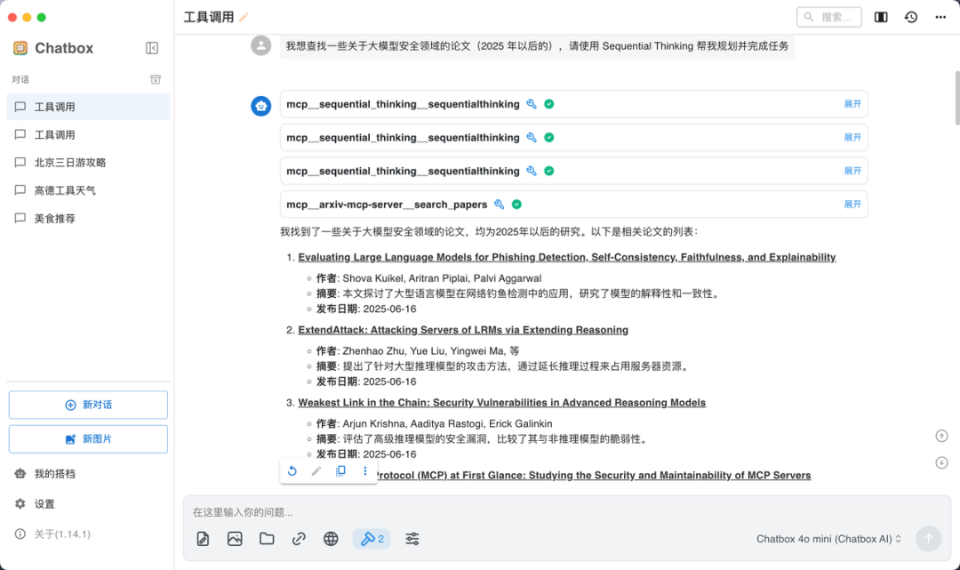The image size is (960, 570).
Task: Open model settings sliders icon
Action: pos(412,538)
